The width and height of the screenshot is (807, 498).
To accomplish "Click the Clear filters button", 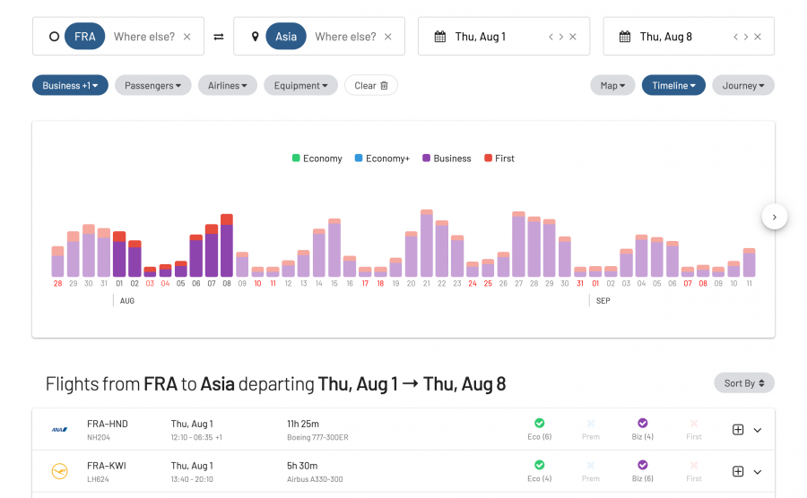I will point(370,85).
